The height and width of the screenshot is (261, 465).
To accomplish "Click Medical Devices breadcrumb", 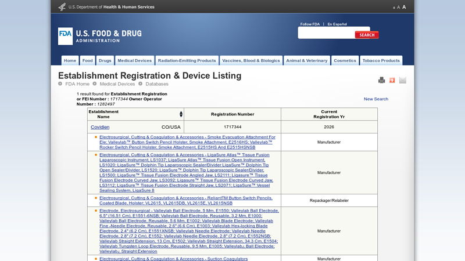I will pyautogui.click(x=117, y=84).
